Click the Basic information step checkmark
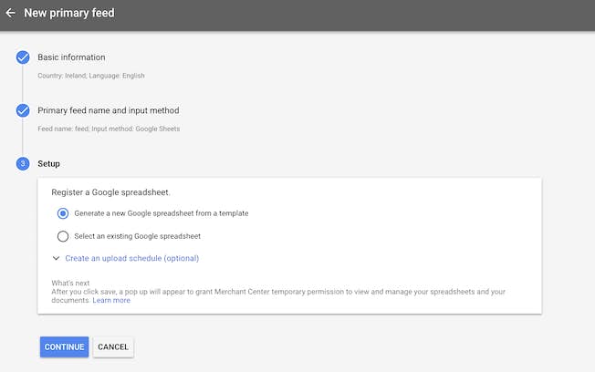 pos(23,57)
